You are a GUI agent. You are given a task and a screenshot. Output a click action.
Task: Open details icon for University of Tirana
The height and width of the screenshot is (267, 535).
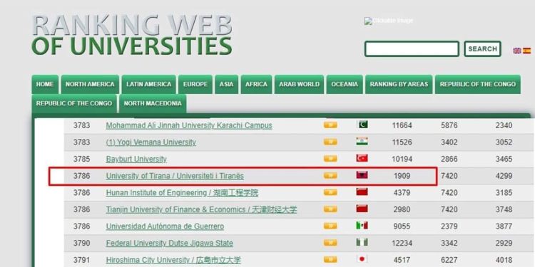pyautogui.click(x=330, y=175)
